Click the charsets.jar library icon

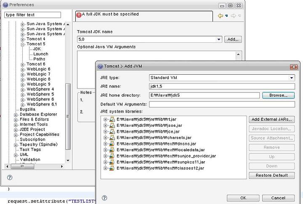(x=112, y=138)
